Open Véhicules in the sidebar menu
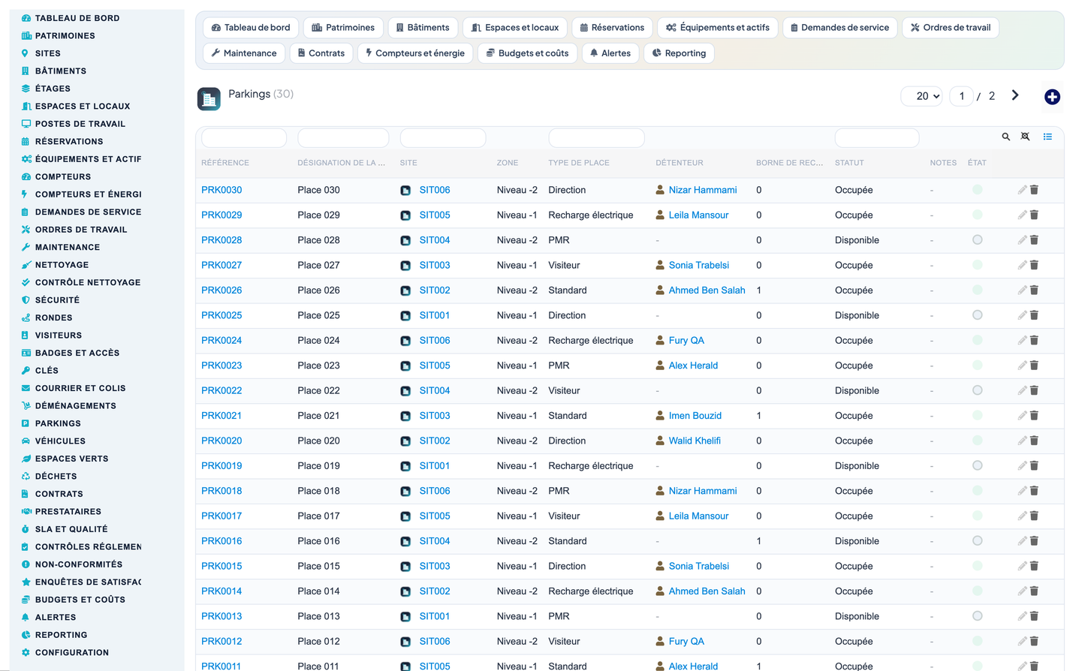Image resolution: width=1085 pixels, height=671 pixels. click(60, 441)
